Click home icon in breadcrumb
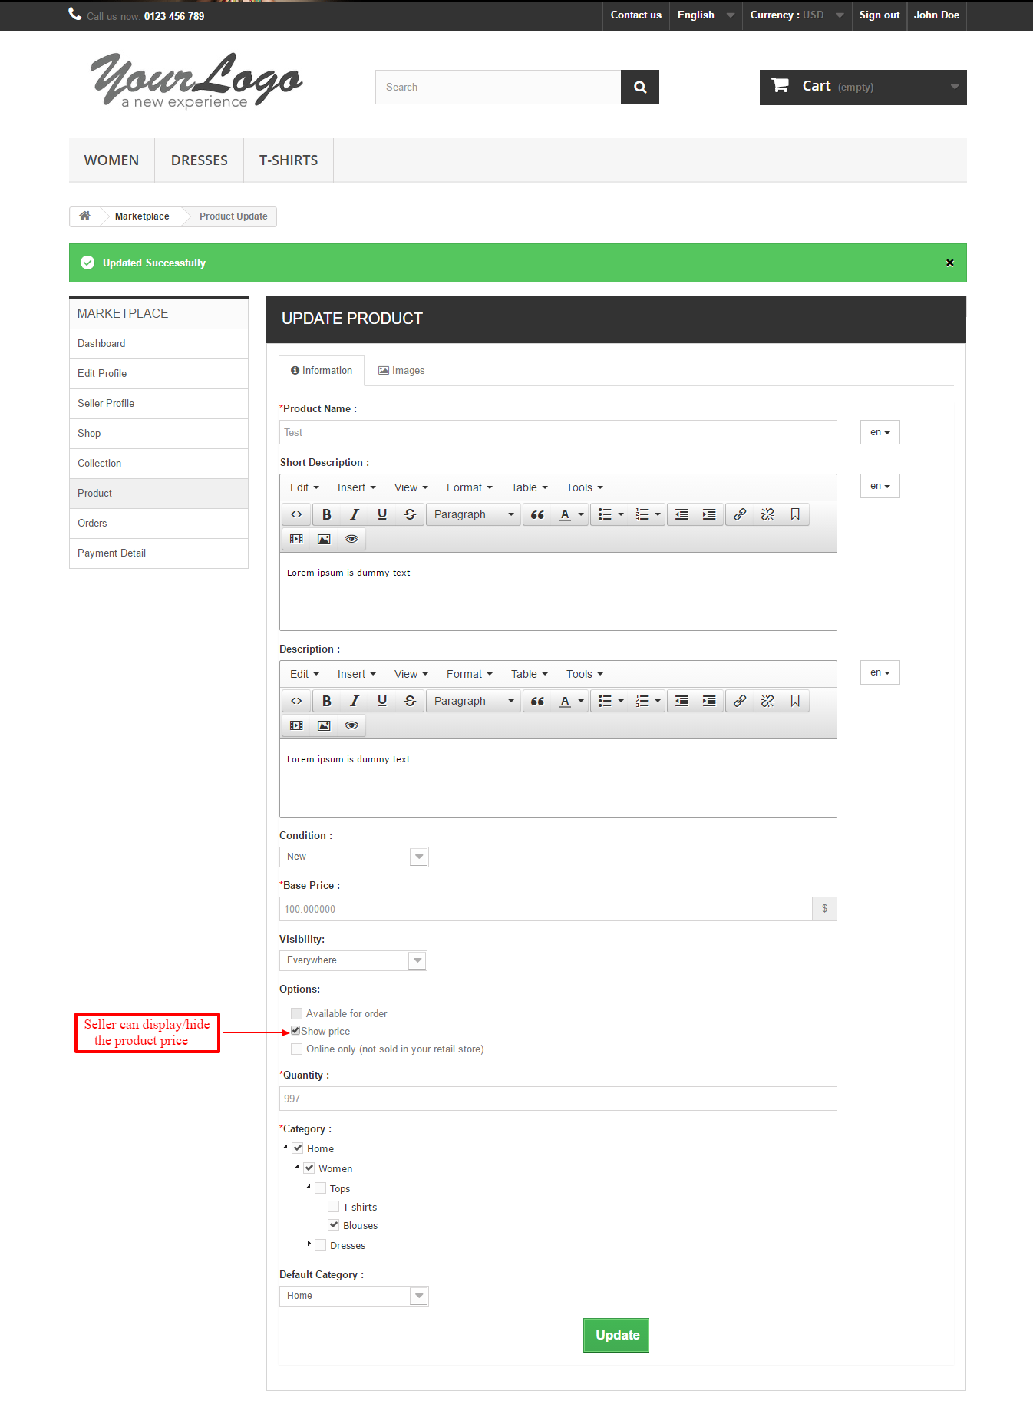The image size is (1033, 1424). pyautogui.click(x=85, y=216)
